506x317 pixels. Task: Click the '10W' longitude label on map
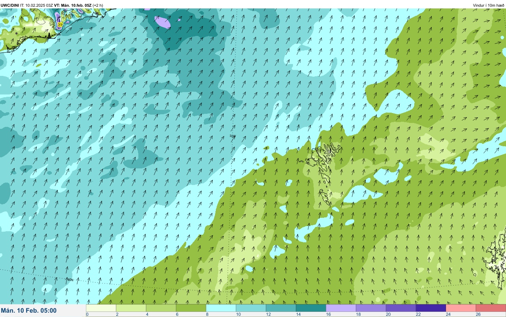pos(232,136)
